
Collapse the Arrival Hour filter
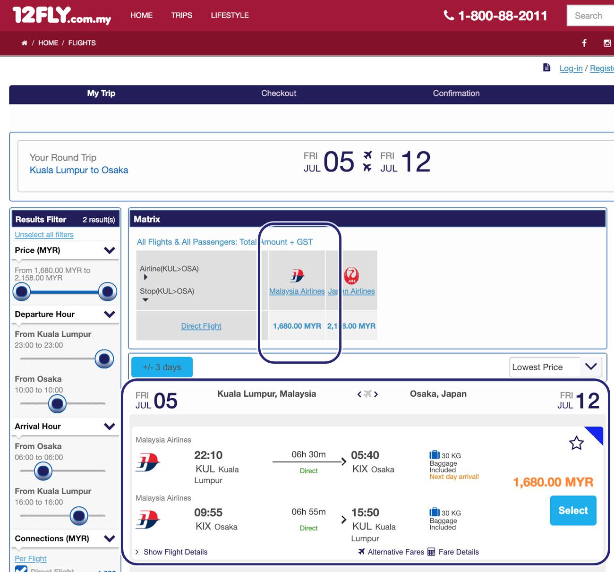click(110, 427)
